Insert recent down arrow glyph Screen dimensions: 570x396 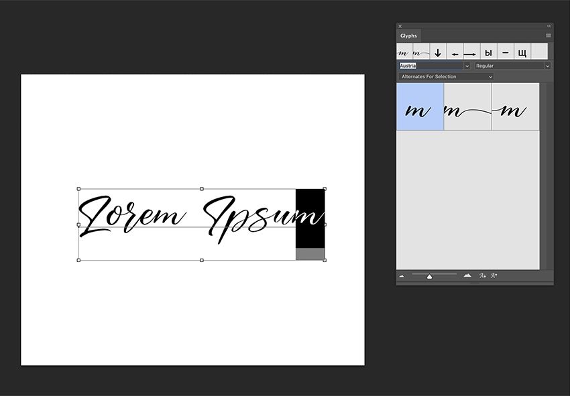(x=438, y=51)
